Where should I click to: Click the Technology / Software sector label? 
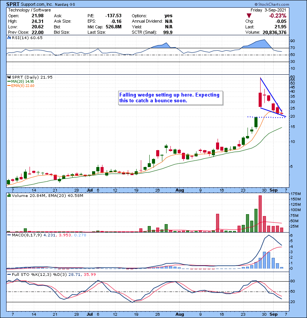(x=30, y=10)
